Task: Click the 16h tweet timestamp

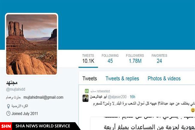Action: pyautogui.click(x=133, y=97)
